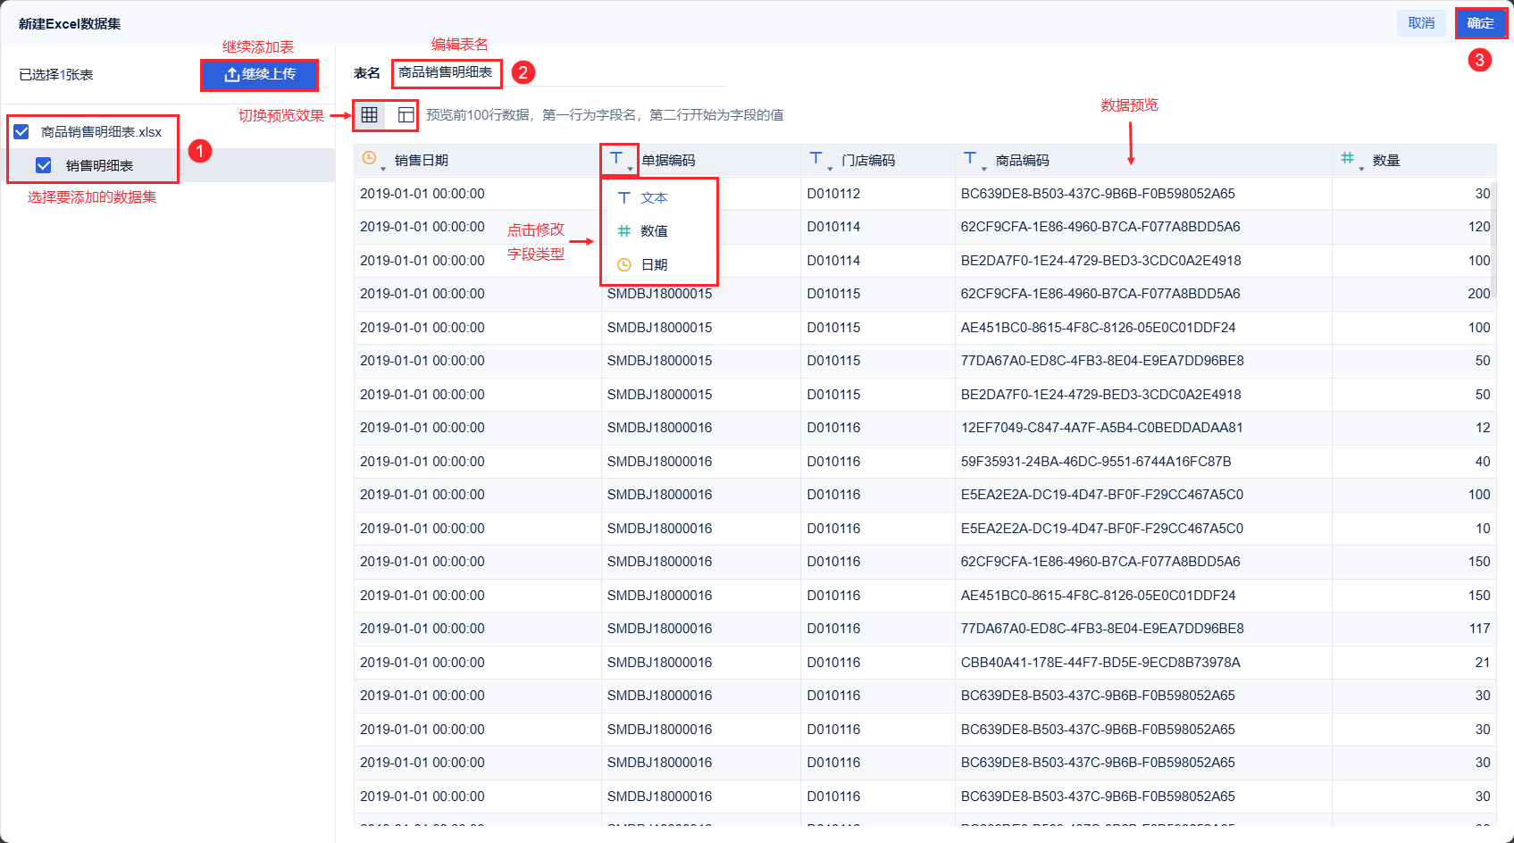The width and height of the screenshot is (1514, 843).
Task: Select the 销售明细表 sheet row
Action: (168, 165)
